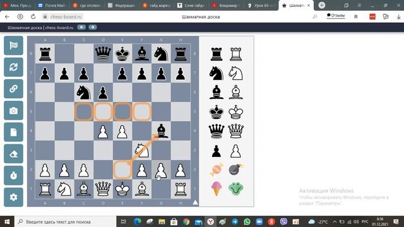Viewport: 404px width, 227px height.
Task: Take a board snapshot with camera button
Action: tap(13, 110)
